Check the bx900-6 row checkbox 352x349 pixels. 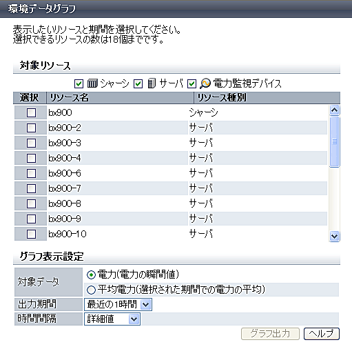pyautogui.click(x=31, y=173)
